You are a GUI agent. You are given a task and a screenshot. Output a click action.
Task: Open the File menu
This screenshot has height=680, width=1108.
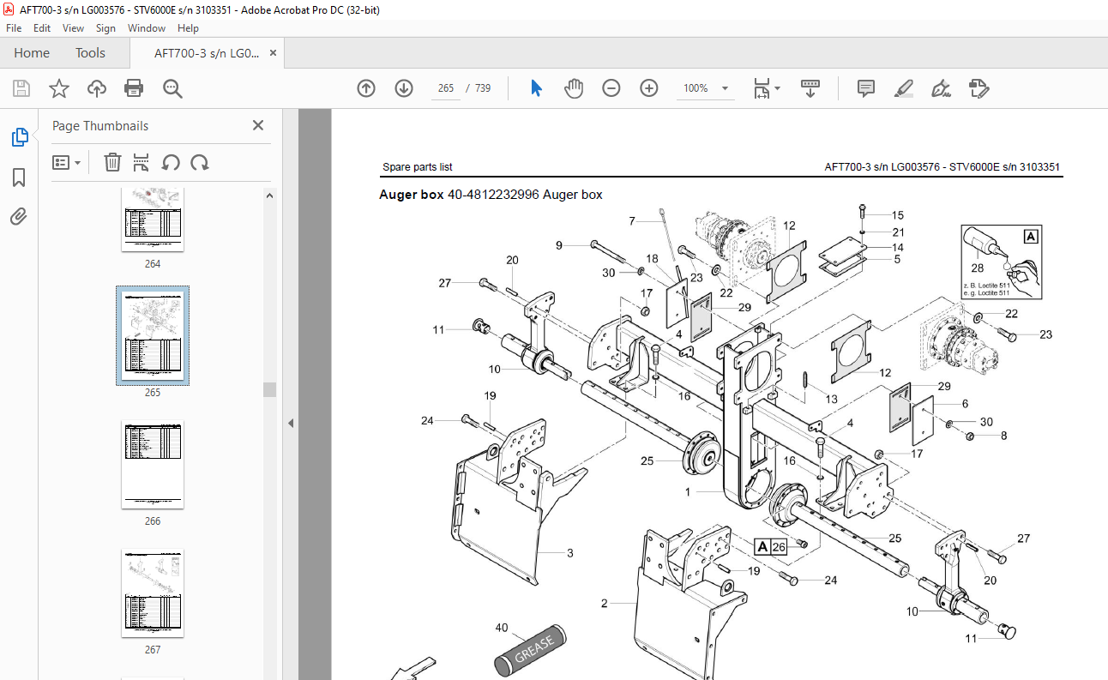[x=14, y=28]
